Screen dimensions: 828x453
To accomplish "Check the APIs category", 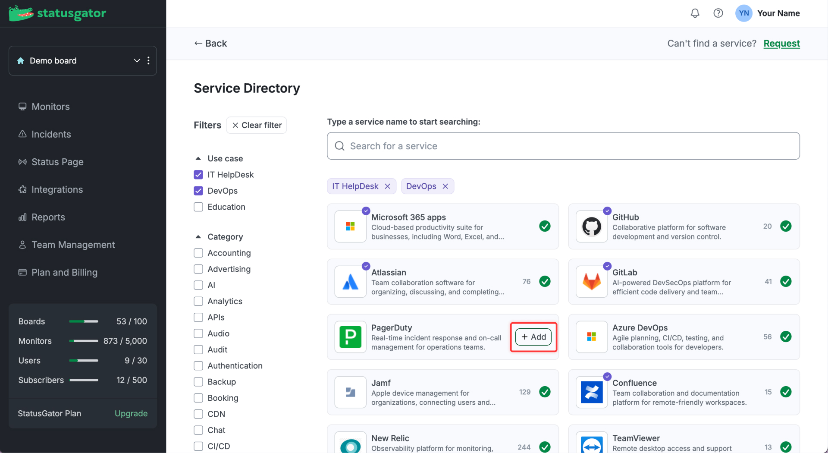I will pyautogui.click(x=198, y=318).
